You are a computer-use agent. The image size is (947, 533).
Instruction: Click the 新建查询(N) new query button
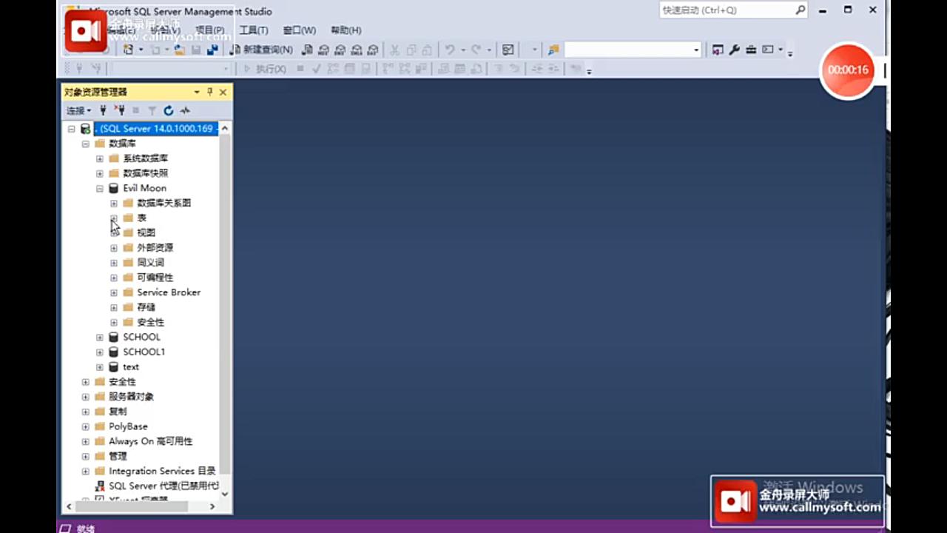[x=260, y=50]
